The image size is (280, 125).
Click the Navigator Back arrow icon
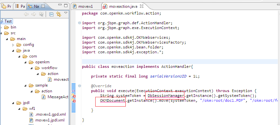(x=27, y=14)
